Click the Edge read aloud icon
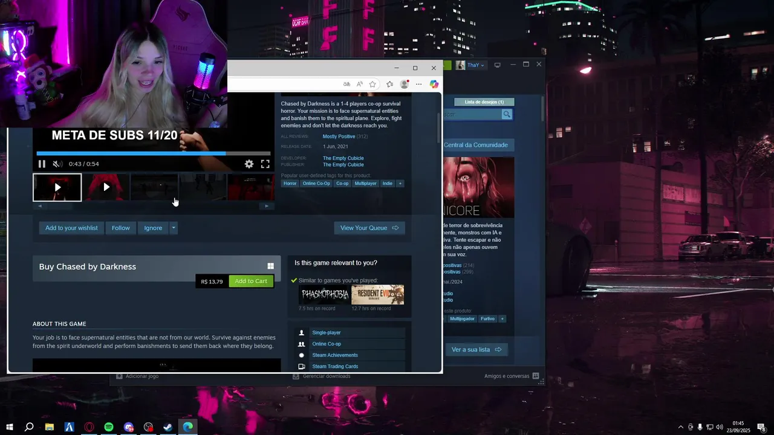774x435 pixels. (360, 84)
